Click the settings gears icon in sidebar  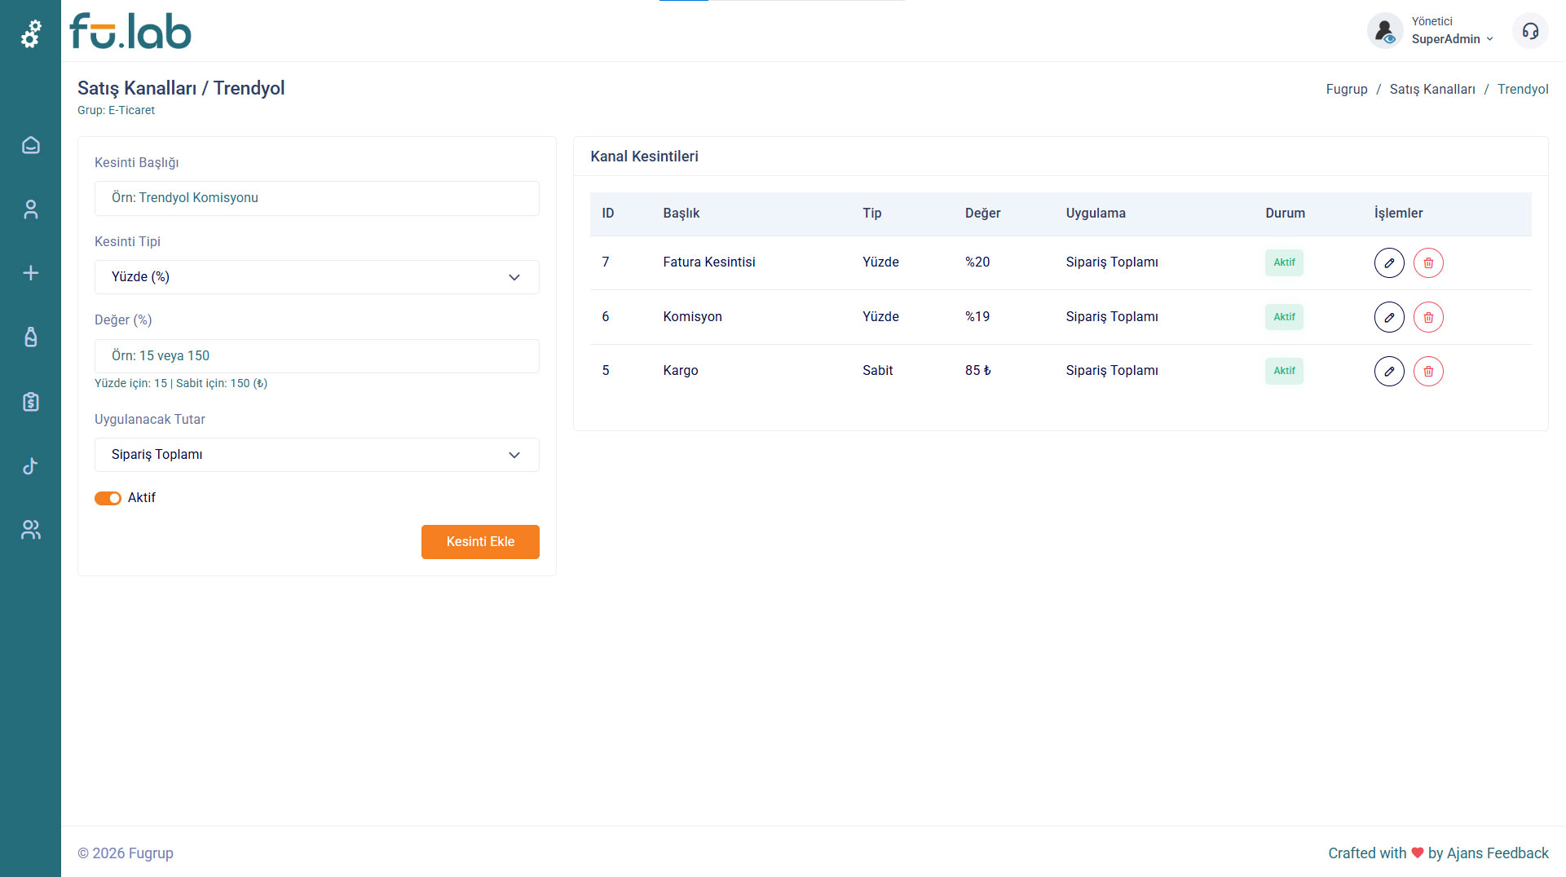[31, 34]
